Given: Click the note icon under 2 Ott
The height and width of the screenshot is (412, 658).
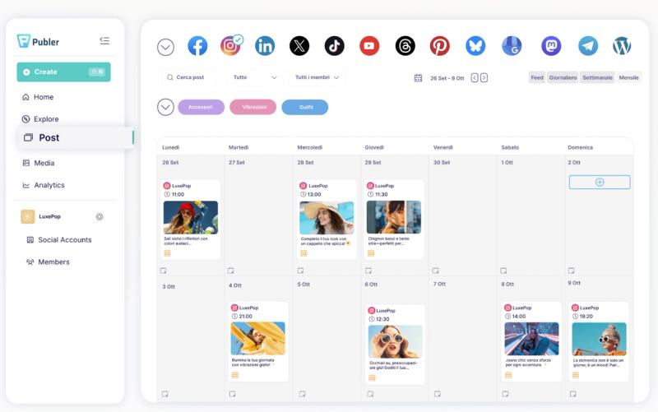Looking at the screenshot, I should 571,271.
